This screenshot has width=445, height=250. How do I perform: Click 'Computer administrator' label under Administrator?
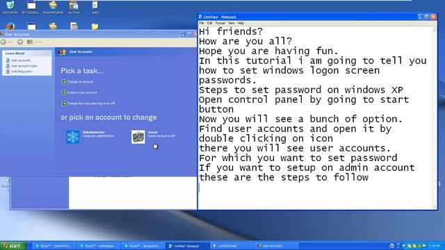coord(98,136)
